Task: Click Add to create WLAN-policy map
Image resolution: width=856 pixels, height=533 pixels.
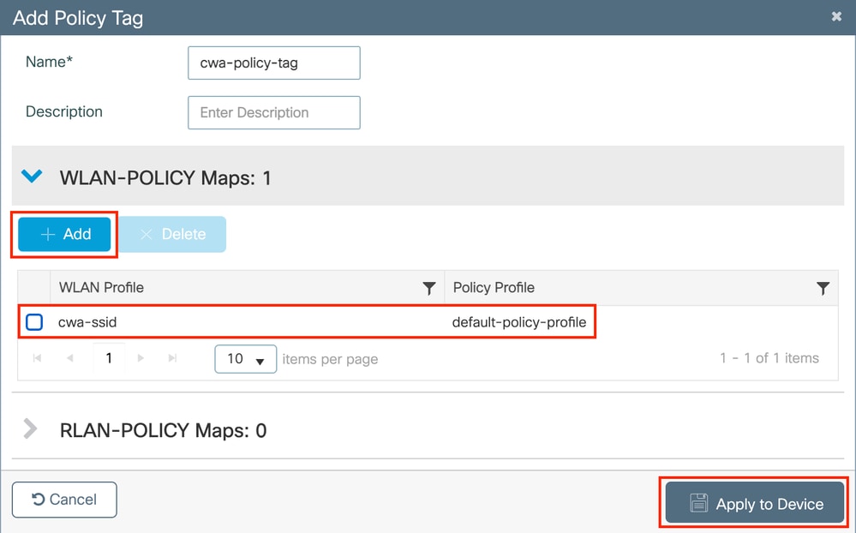Action: point(65,234)
